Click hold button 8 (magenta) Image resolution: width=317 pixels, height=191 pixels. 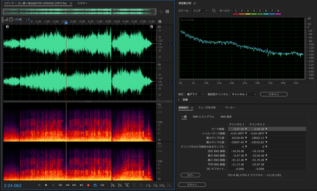pos(278,11)
